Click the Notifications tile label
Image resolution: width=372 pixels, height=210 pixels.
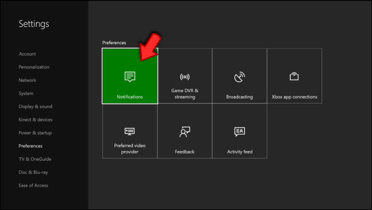(x=130, y=97)
